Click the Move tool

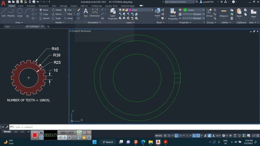pos(44,10)
